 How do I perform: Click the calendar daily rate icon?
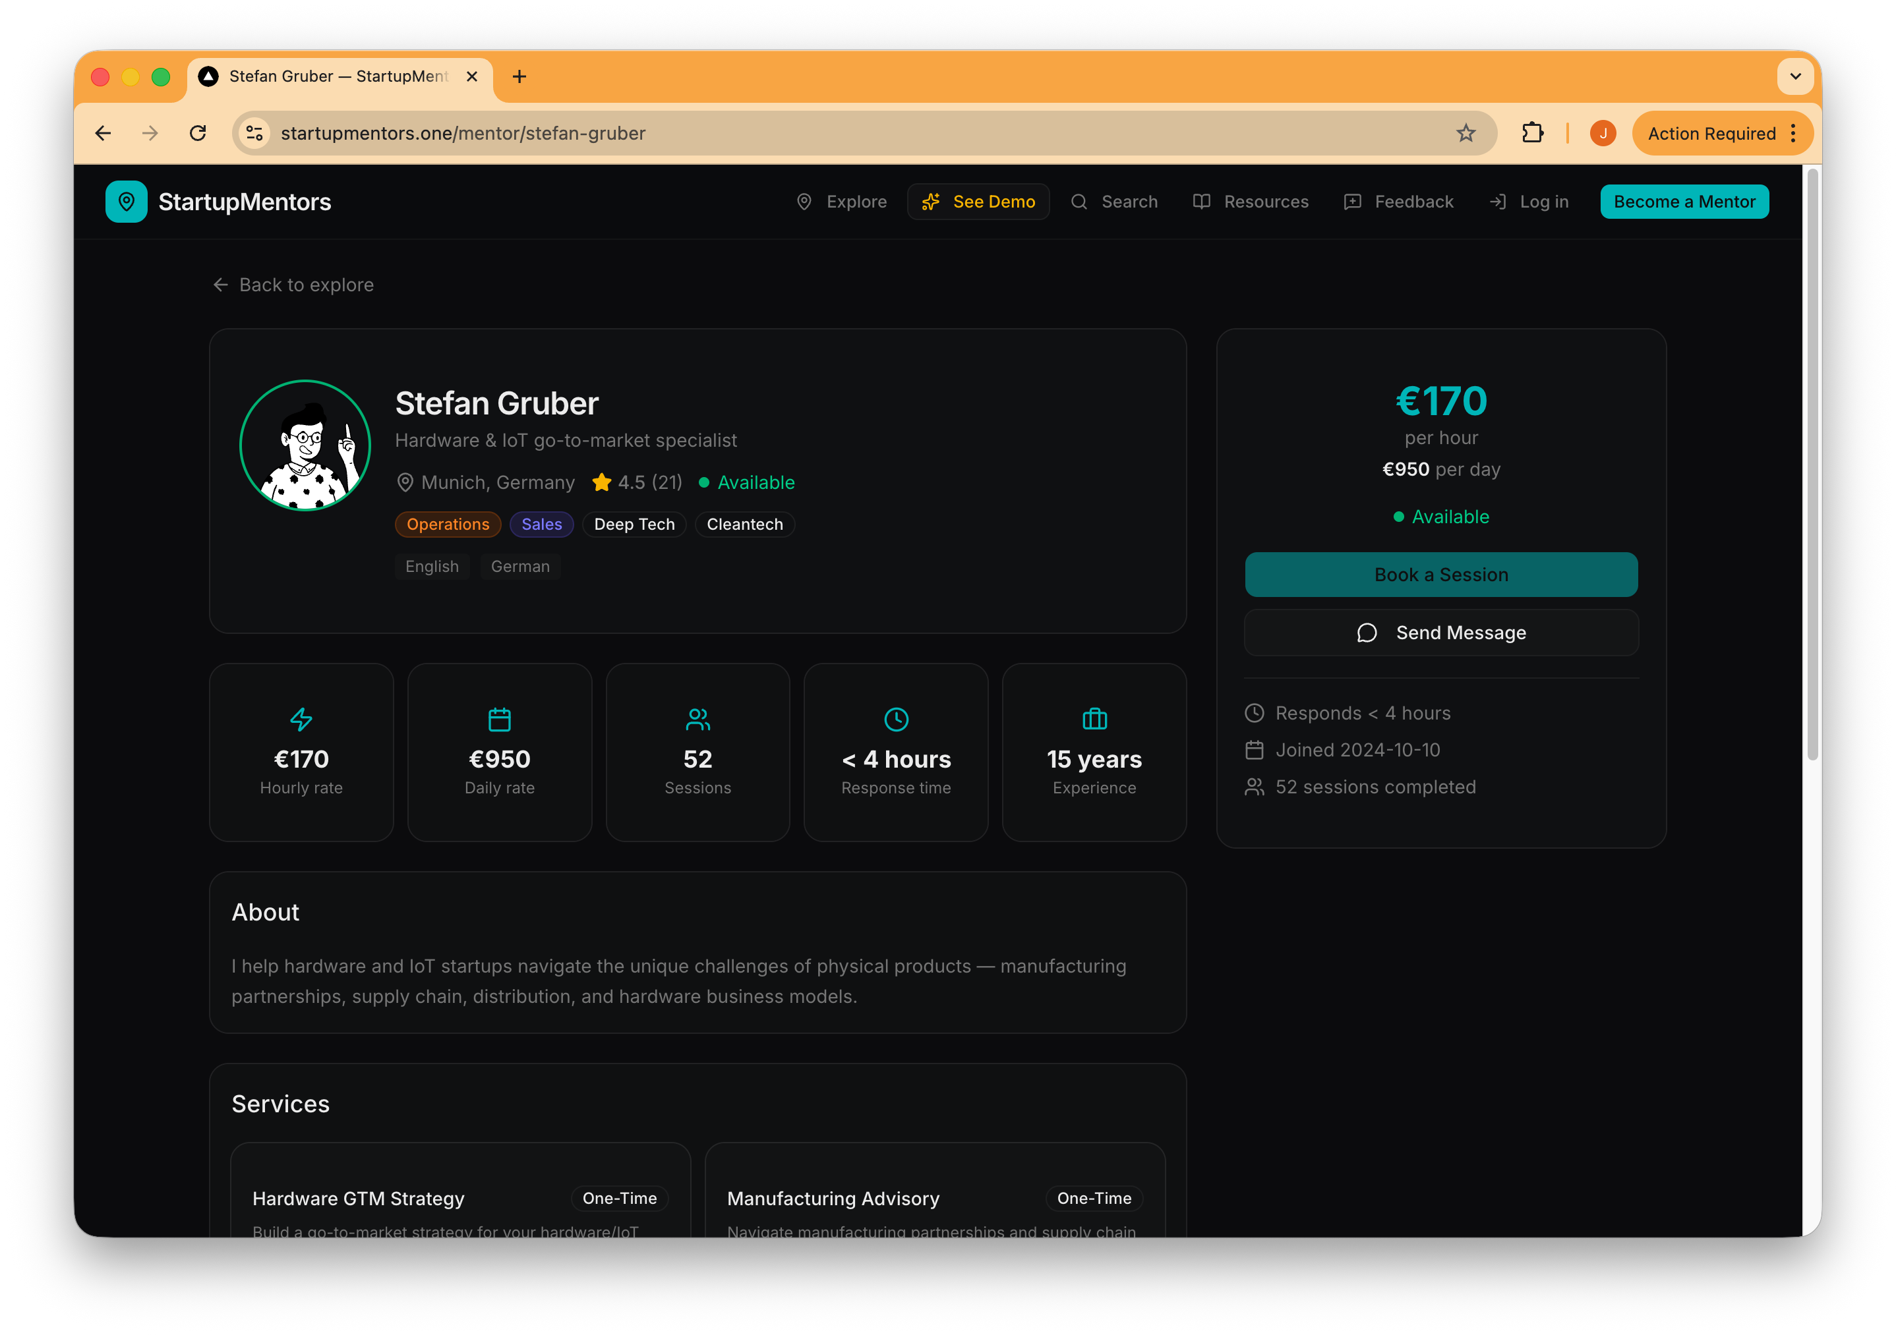(x=500, y=719)
